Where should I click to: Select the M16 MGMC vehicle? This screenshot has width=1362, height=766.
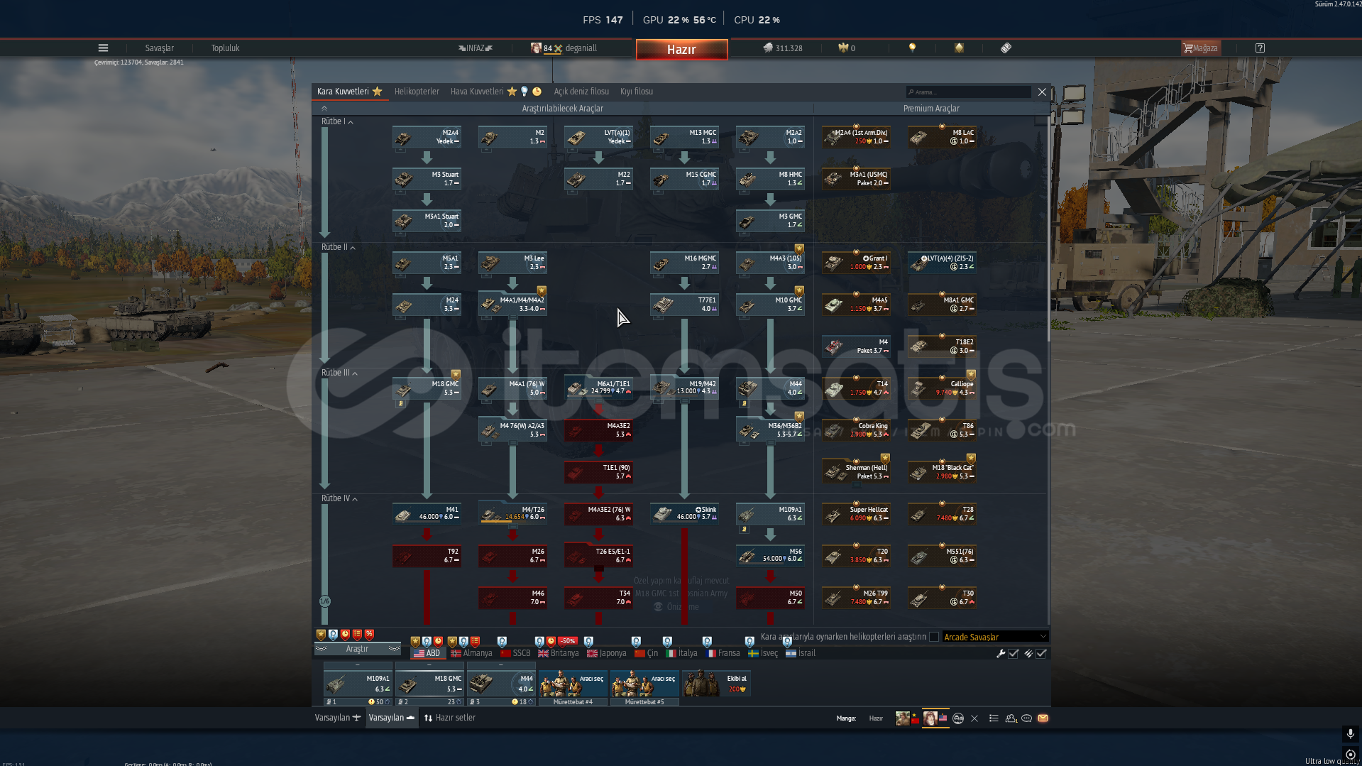click(684, 263)
